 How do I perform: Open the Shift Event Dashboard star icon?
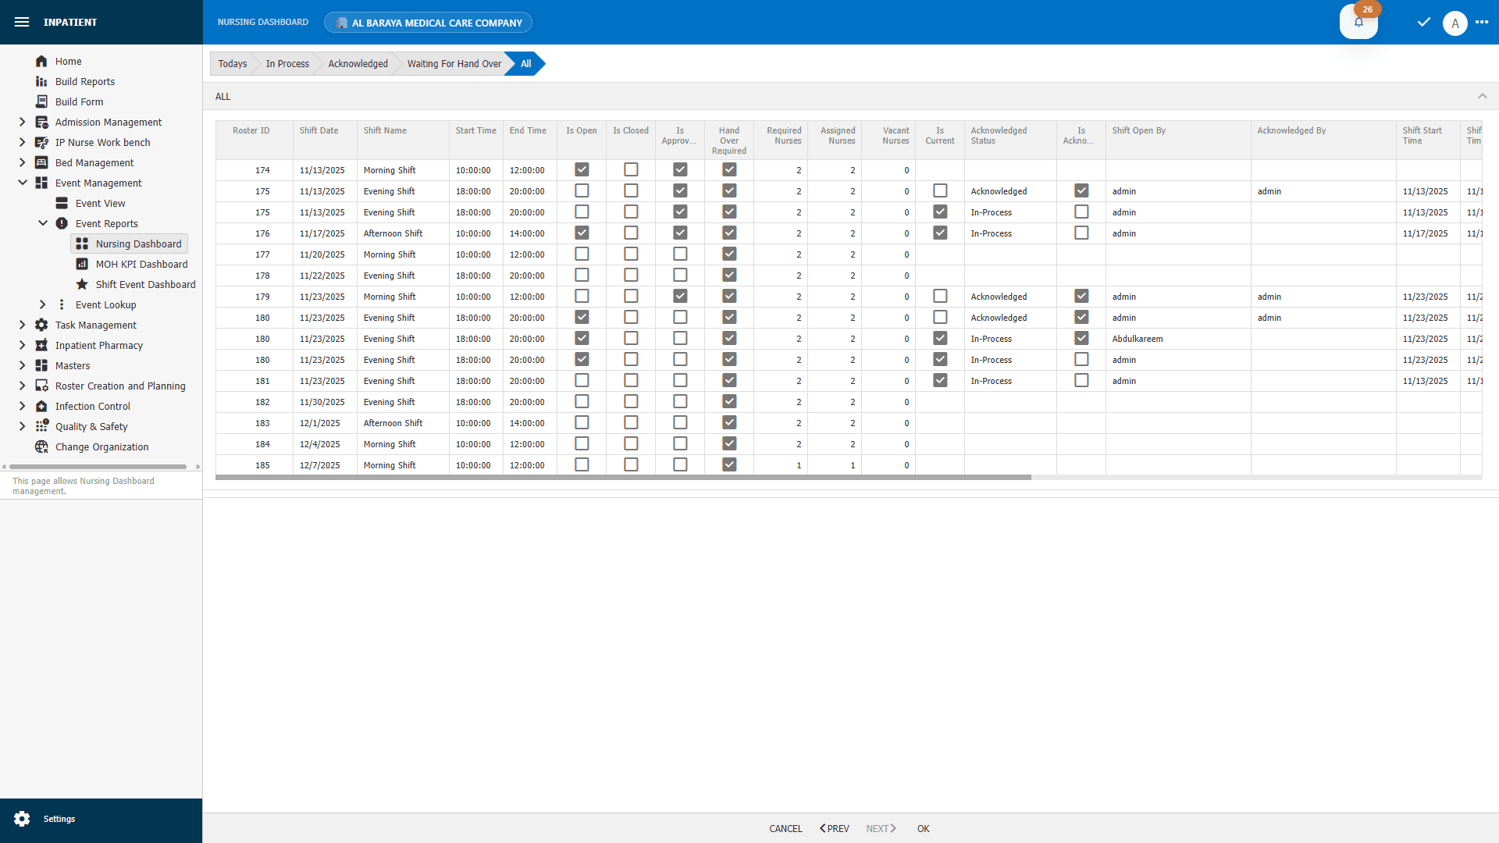(x=83, y=284)
